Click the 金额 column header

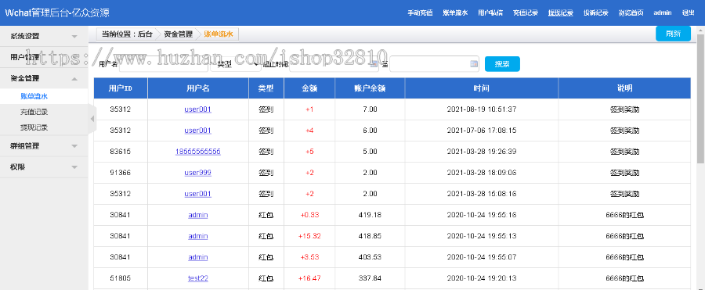tap(309, 88)
